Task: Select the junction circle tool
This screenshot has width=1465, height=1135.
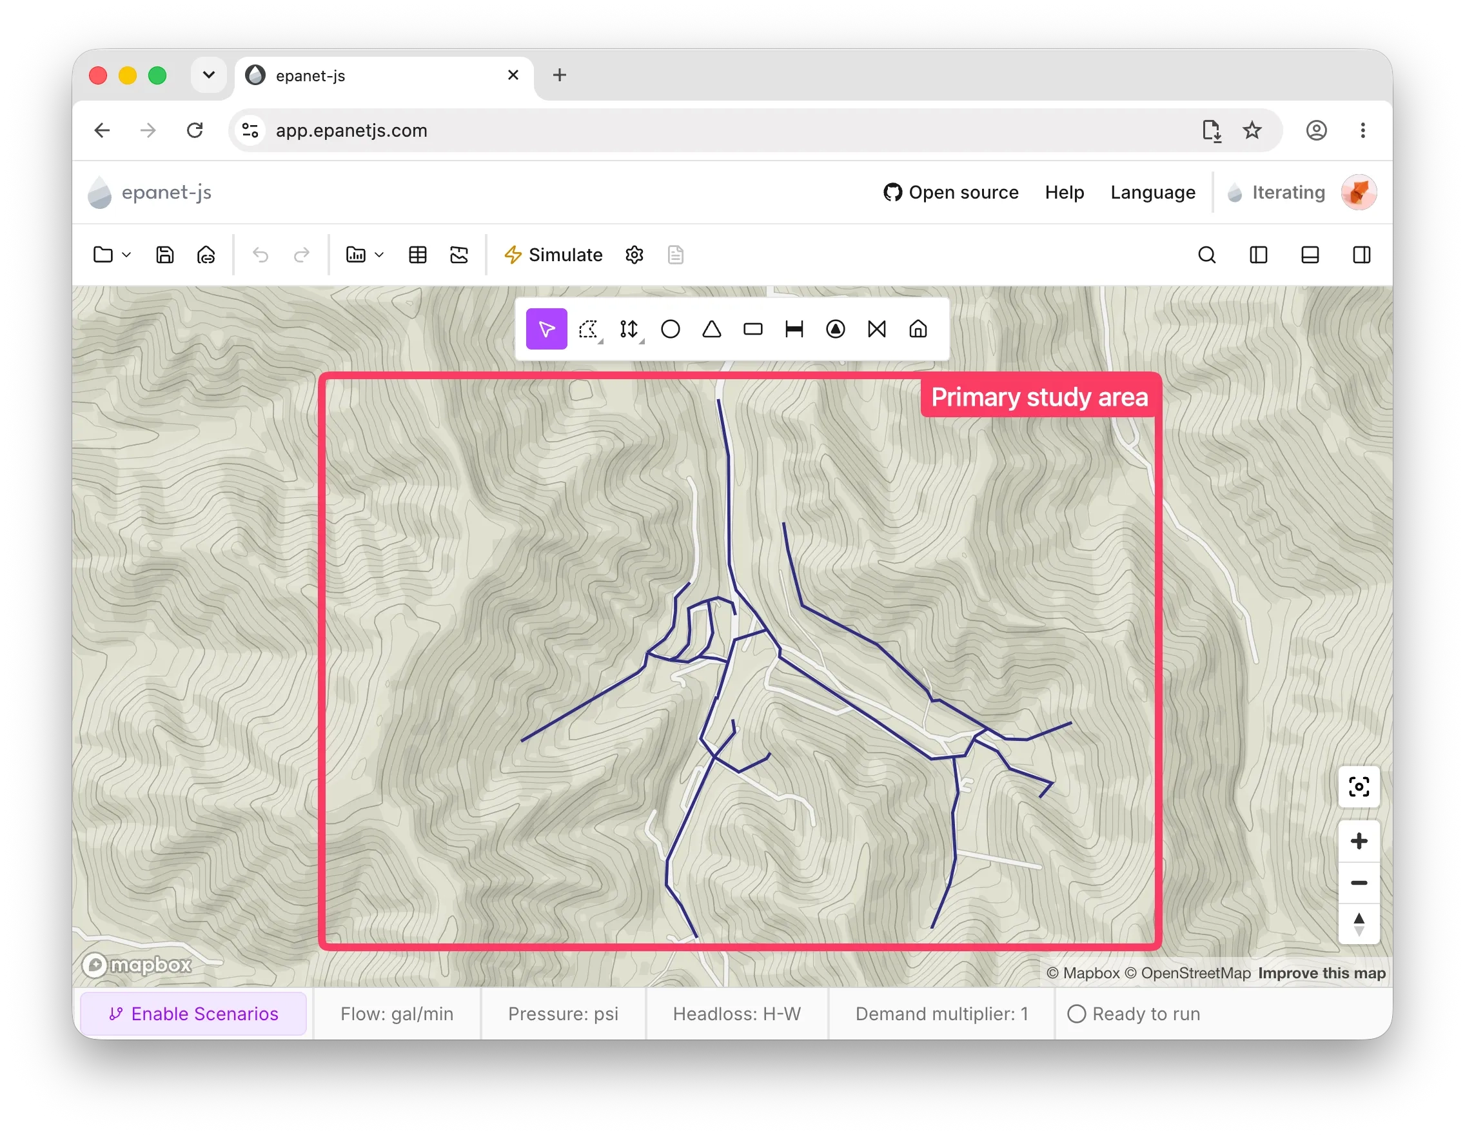Action: [x=670, y=329]
